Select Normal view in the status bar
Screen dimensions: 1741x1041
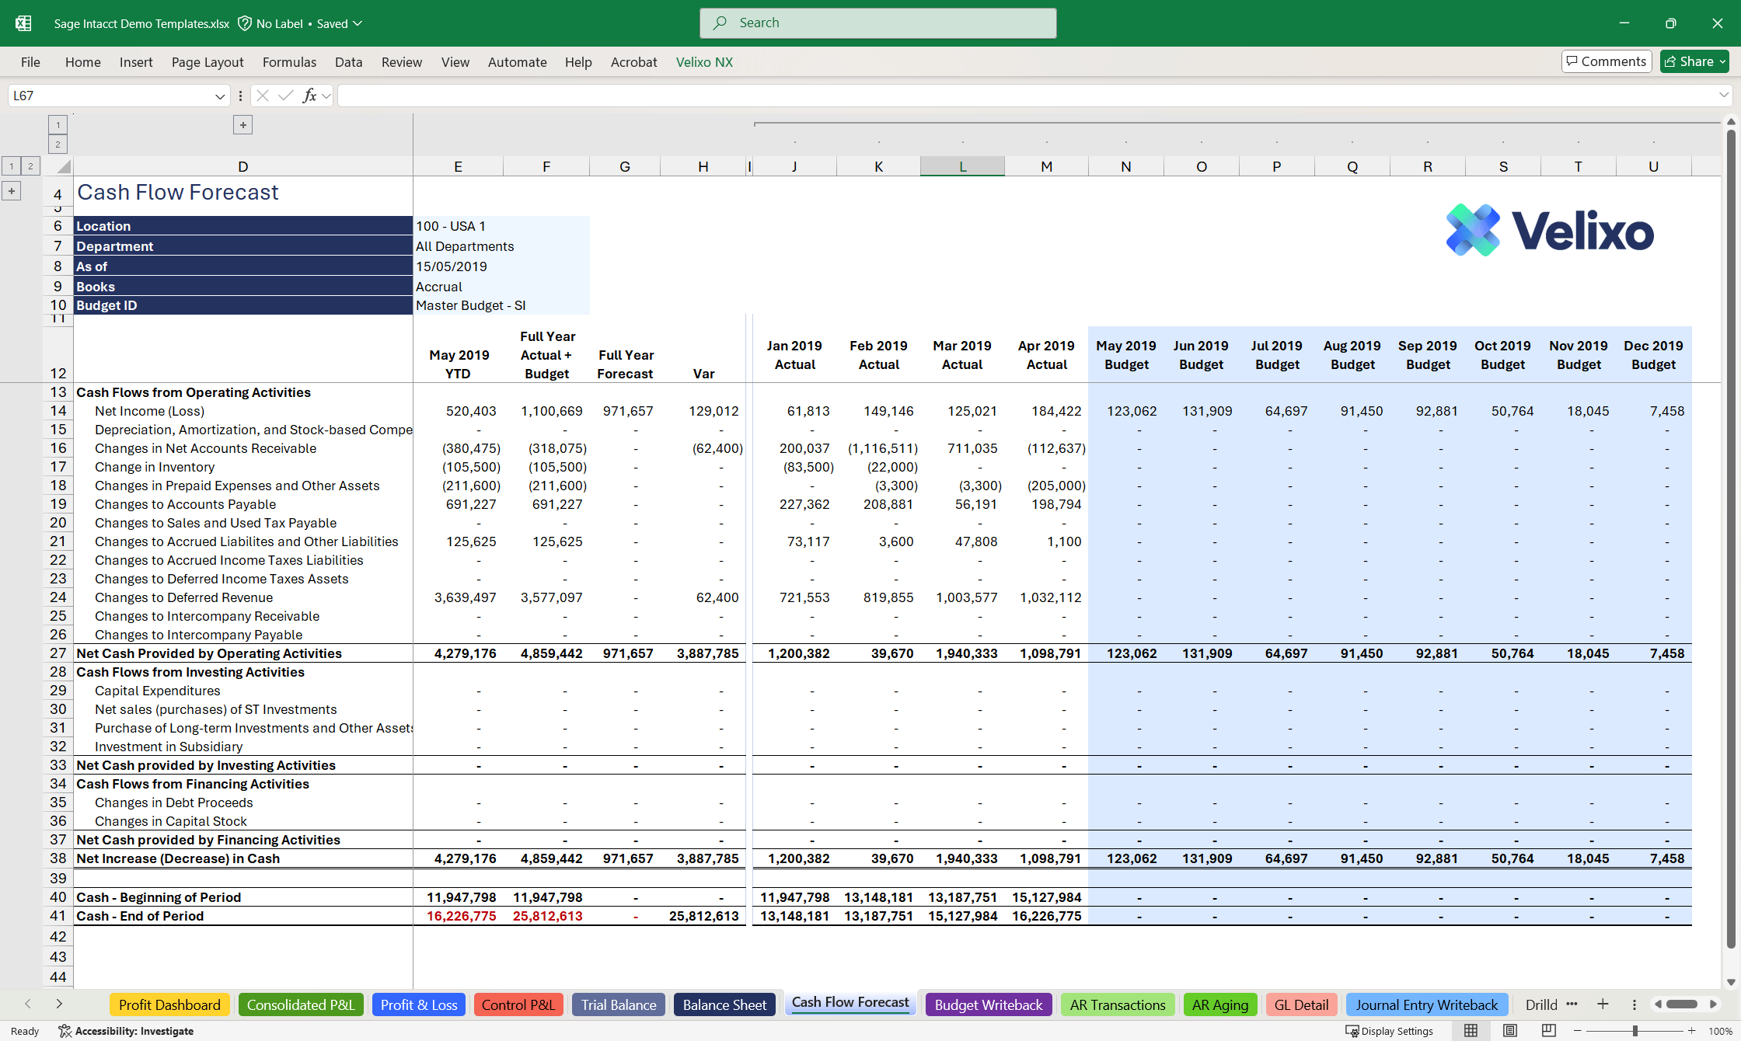[1471, 1031]
